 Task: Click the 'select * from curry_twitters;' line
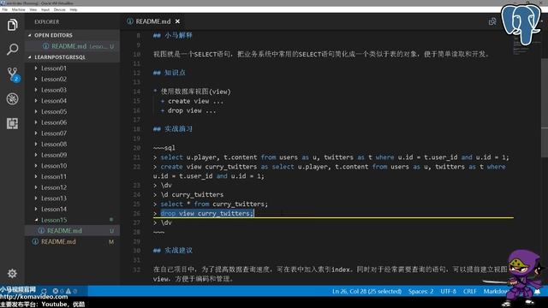pyautogui.click(x=211, y=204)
